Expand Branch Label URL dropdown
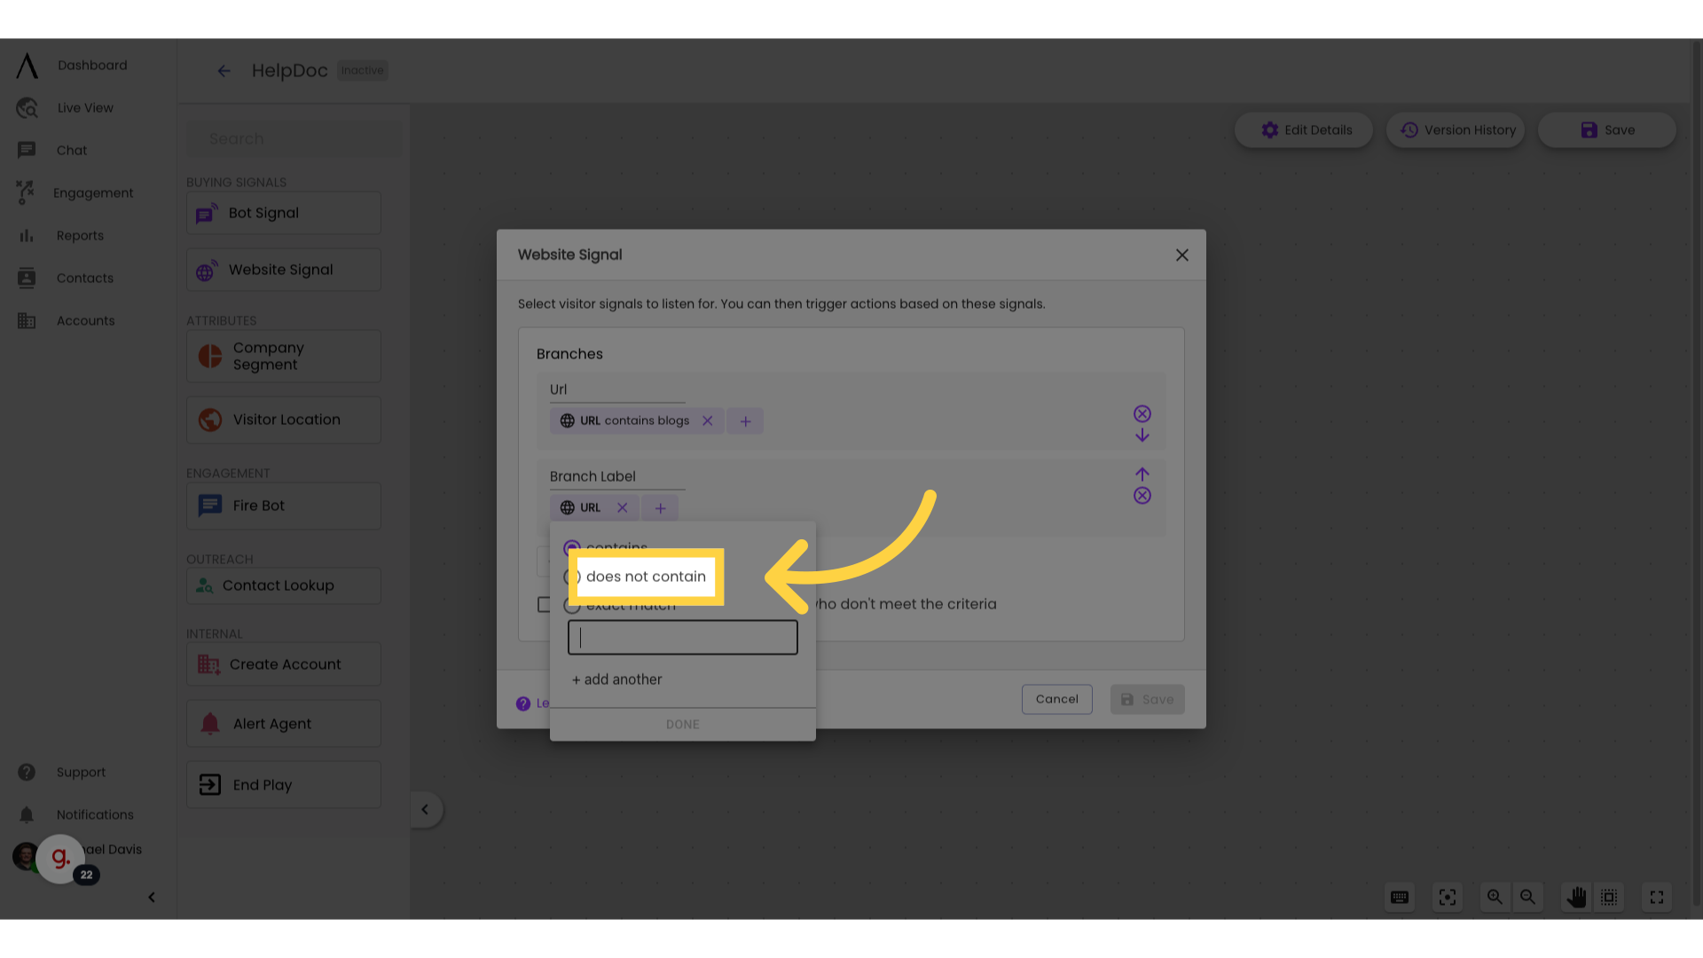The image size is (1703, 958). click(x=590, y=507)
